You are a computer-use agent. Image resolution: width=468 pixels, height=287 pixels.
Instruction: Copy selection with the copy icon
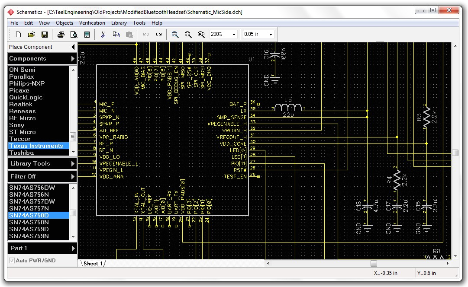pyautogui.click(x=116, y=34)
